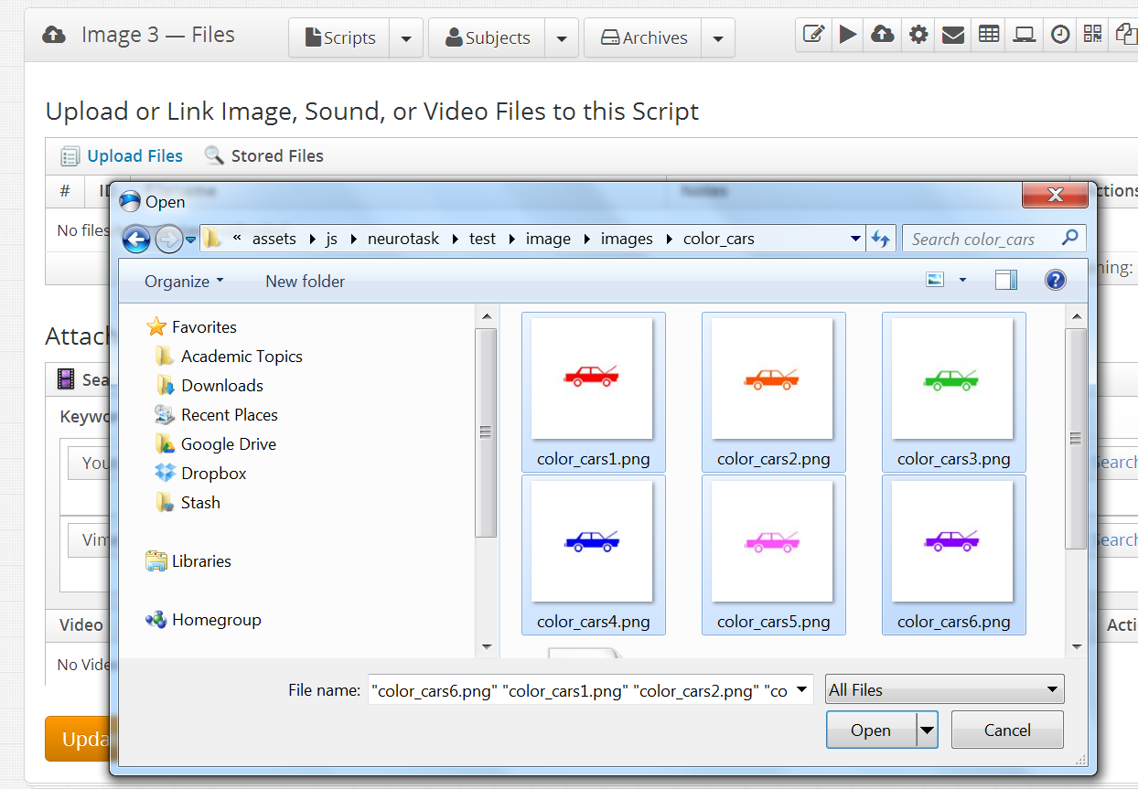1138x789 pixels.
Task: Click the laptop display icon
Action: 1023,34
